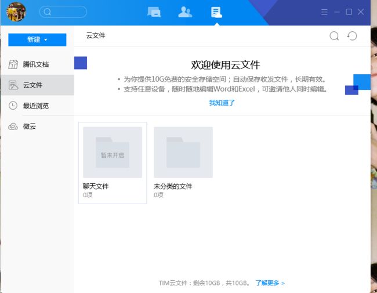The height and width of the screenshot is (293, 377).
Task: Open 最近浏览 in the sidebar
Action: (x=38, y=106)
